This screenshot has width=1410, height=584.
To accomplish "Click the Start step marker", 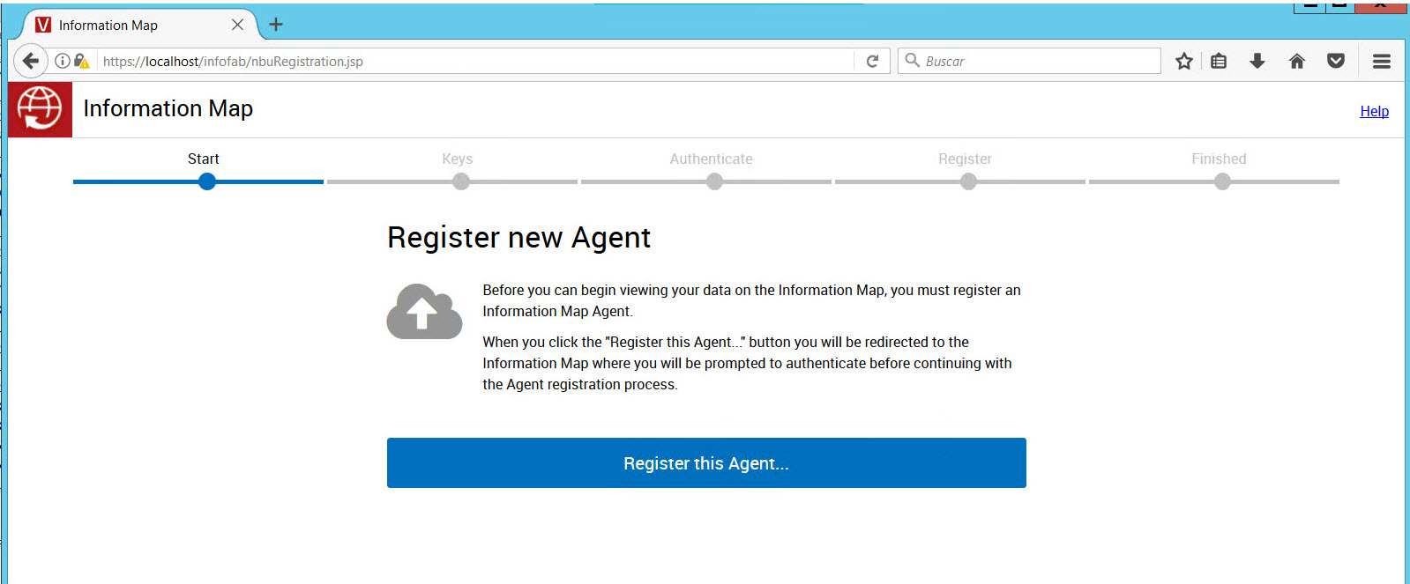I will pos(207,181).
